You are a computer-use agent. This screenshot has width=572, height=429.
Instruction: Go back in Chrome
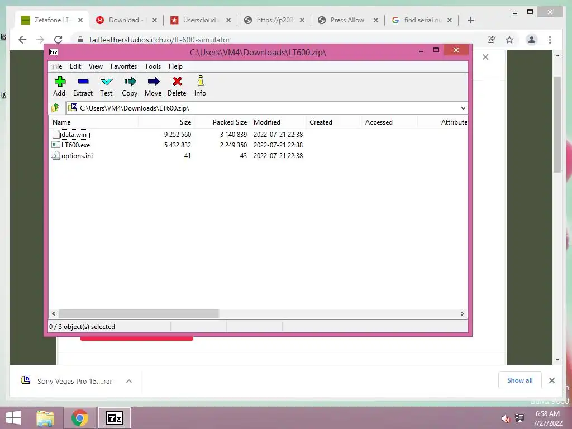(22, 40)
